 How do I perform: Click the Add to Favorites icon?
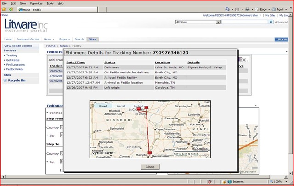coord(10,9)
